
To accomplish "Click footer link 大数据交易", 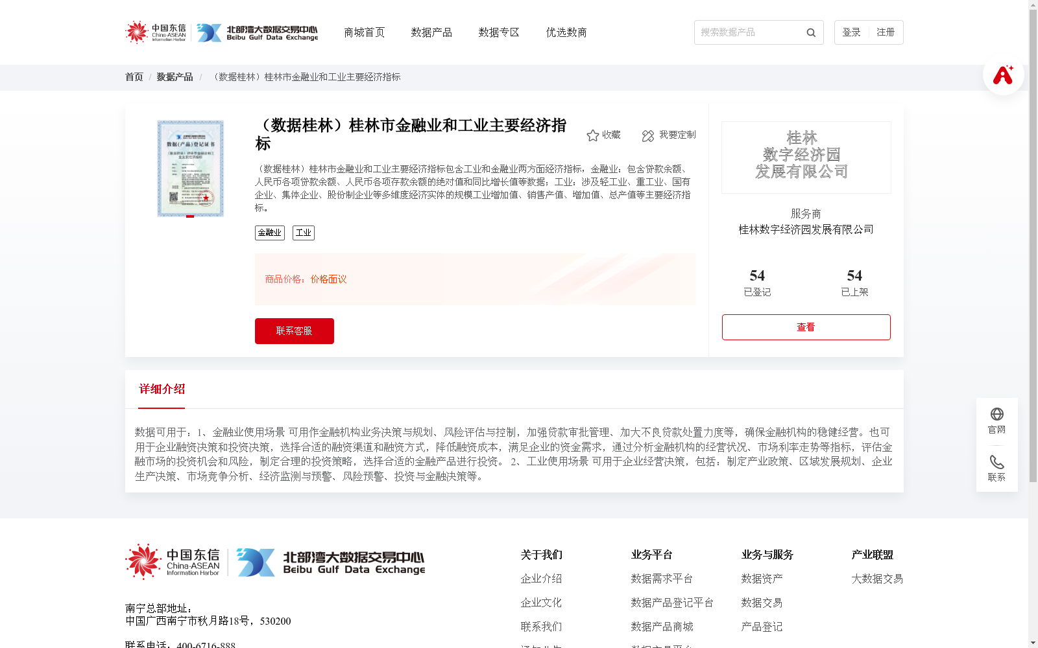I will [x=877, y=579].
